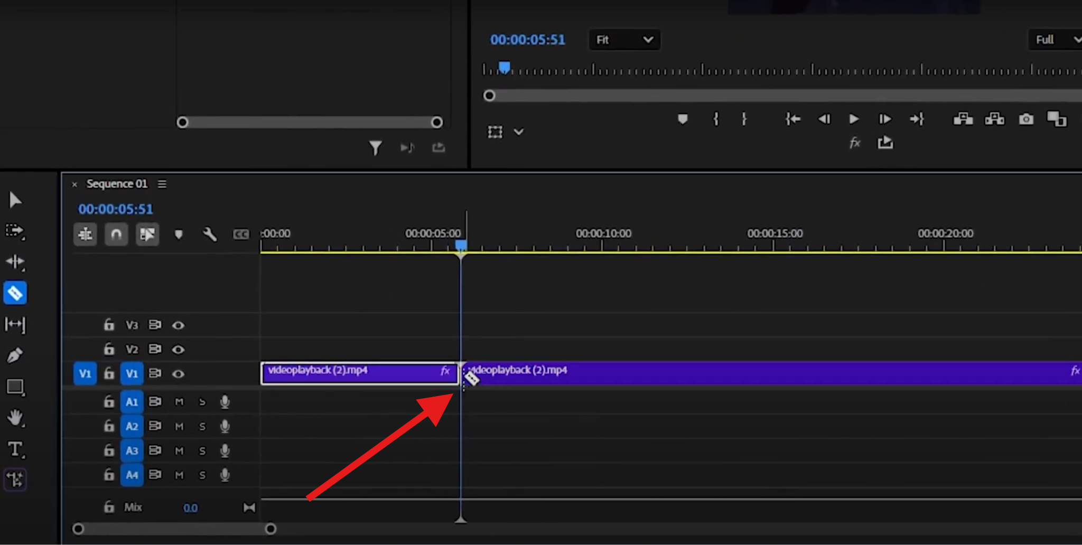Hide video track V1 with the eye toggle

pyautogui.click(x=179, y=373)
